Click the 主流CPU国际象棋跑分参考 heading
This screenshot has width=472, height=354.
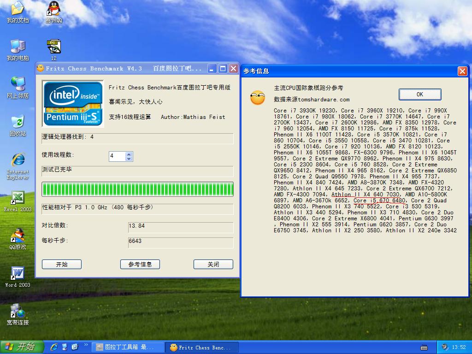(308, 88)
